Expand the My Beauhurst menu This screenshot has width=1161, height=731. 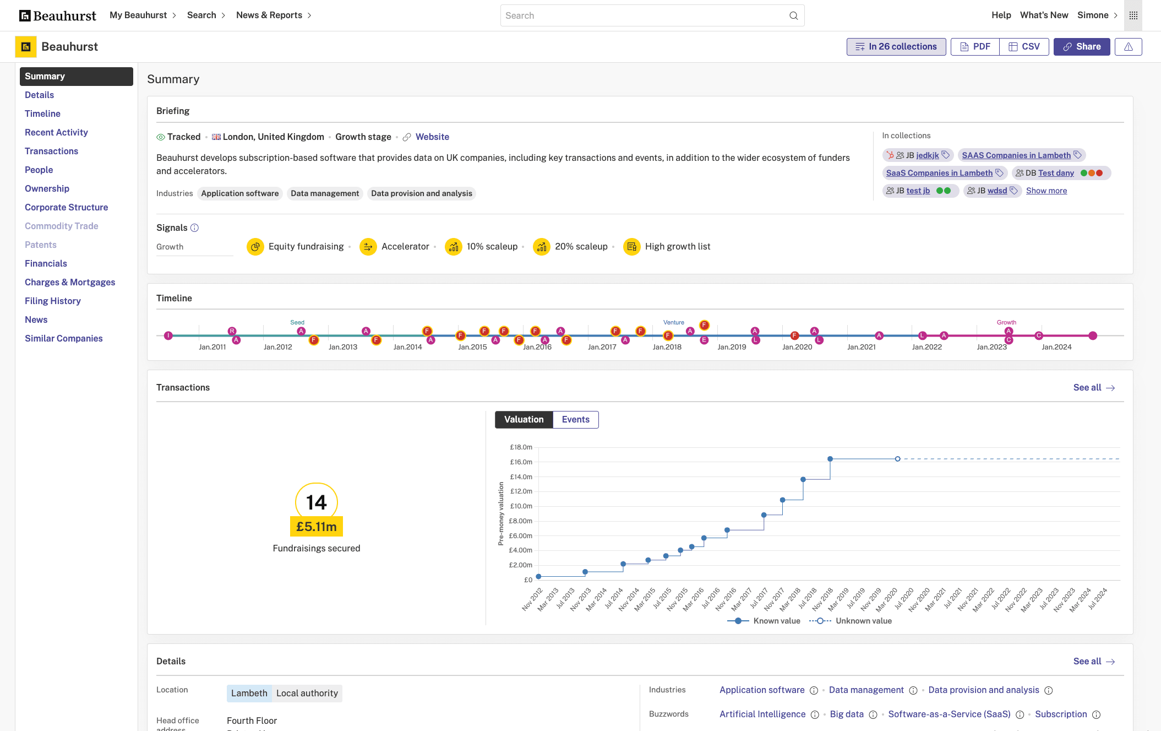click(143, 15)
